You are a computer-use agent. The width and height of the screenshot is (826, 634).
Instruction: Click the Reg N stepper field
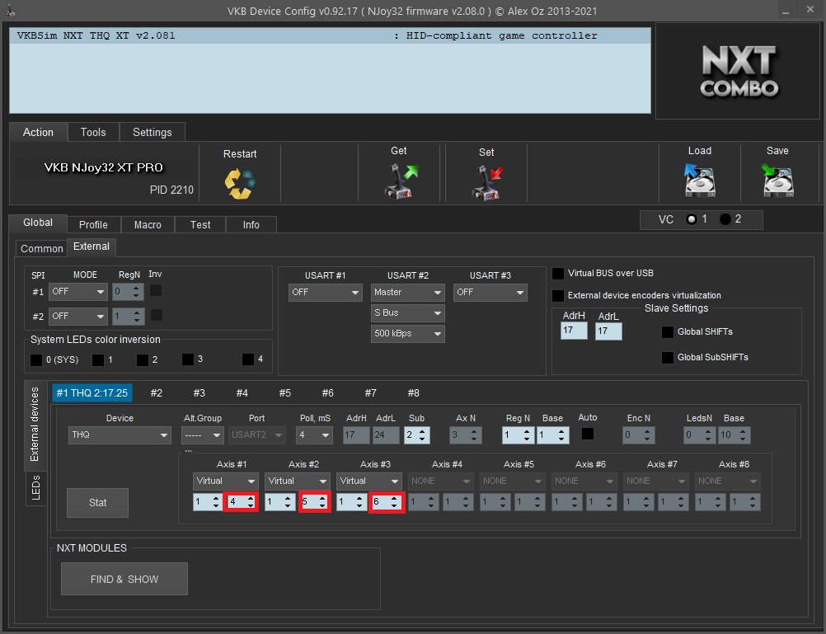tap(519, 435)
